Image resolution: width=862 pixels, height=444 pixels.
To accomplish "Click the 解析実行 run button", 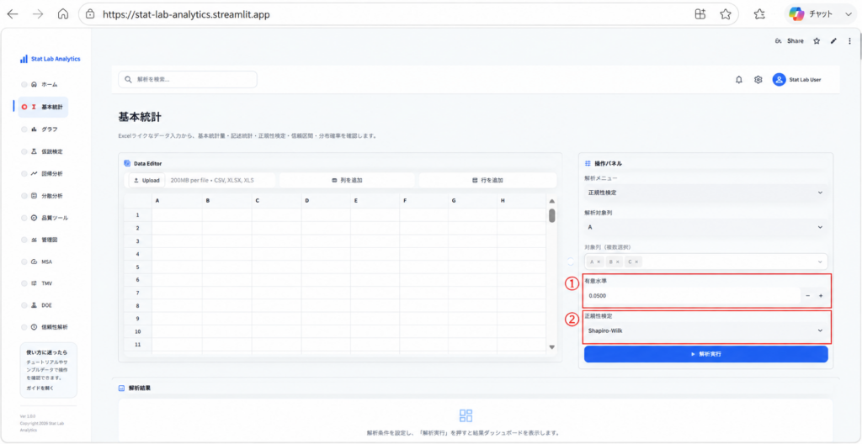I will click(x=706, y=354).
